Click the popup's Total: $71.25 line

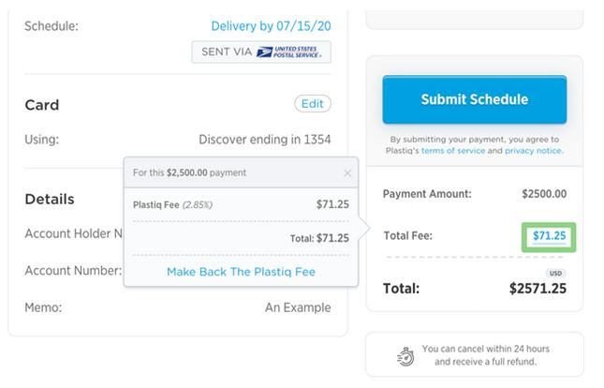(x=319, y=238)
